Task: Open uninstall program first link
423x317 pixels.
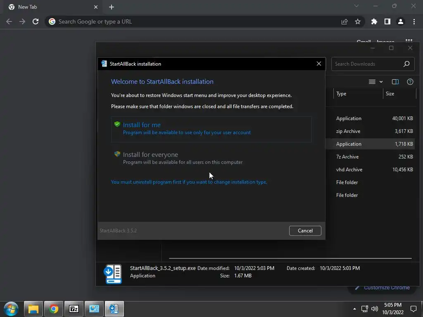Action: pyautogui.click(x=189, y=182)
